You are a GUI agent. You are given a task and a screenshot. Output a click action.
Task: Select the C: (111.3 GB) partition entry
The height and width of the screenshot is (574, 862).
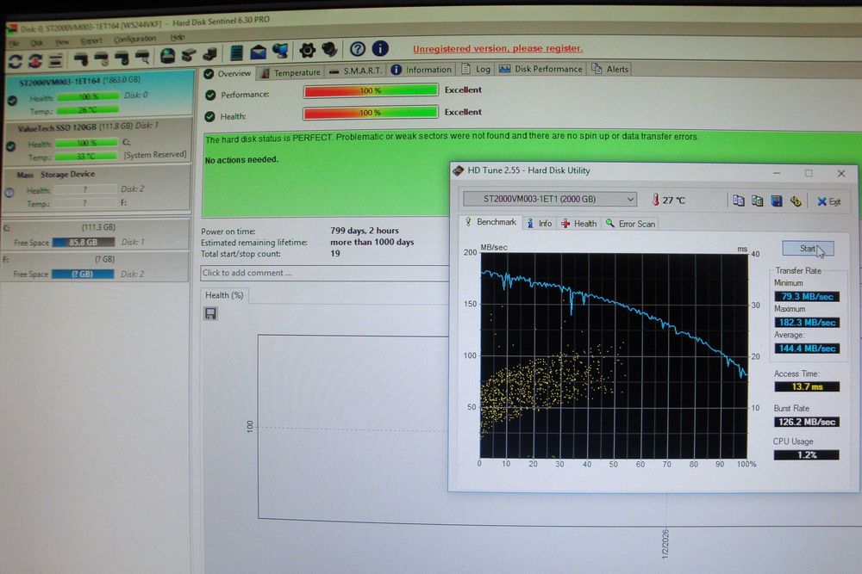pos(96,234)
